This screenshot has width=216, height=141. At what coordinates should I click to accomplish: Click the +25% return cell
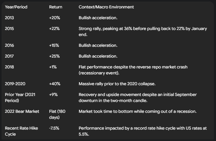[x=54, y=56]
